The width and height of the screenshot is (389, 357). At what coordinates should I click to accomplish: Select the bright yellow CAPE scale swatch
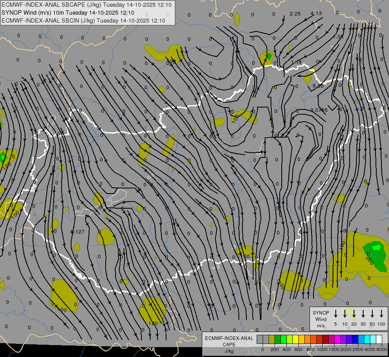(x=296, y=340)
